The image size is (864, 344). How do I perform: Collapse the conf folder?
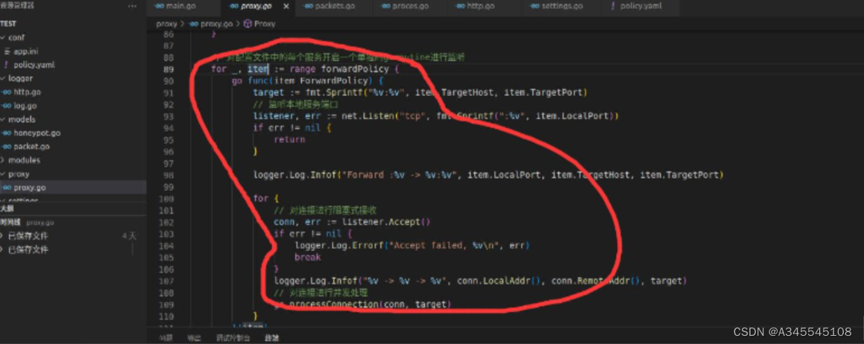(16, 37)
